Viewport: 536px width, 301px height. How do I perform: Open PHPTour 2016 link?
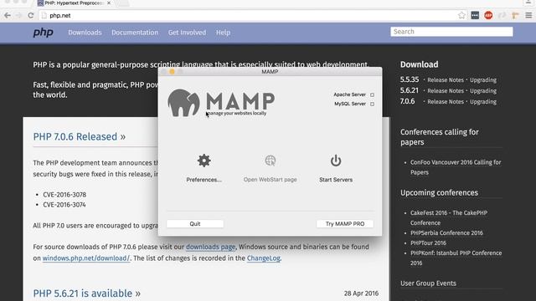tap(428, 243)
